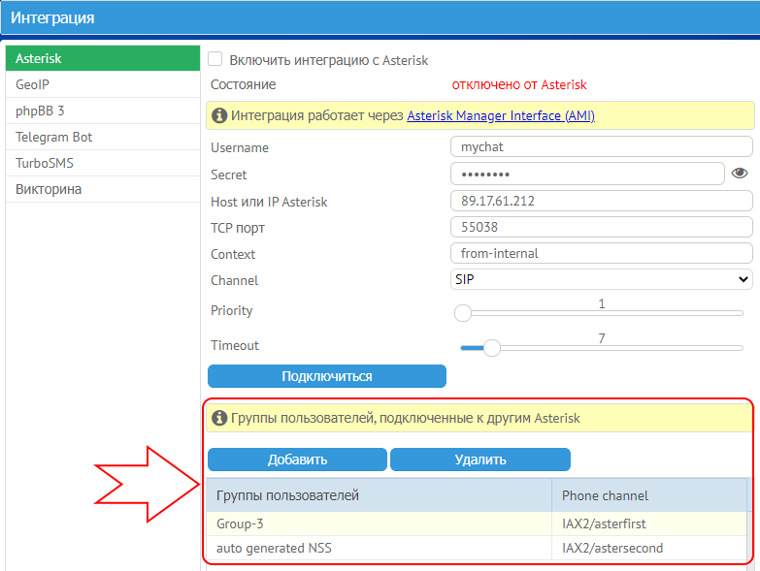Viewport: 760px width, 571px height.
Task: Open the Викторина section
Action: (100, 190)
